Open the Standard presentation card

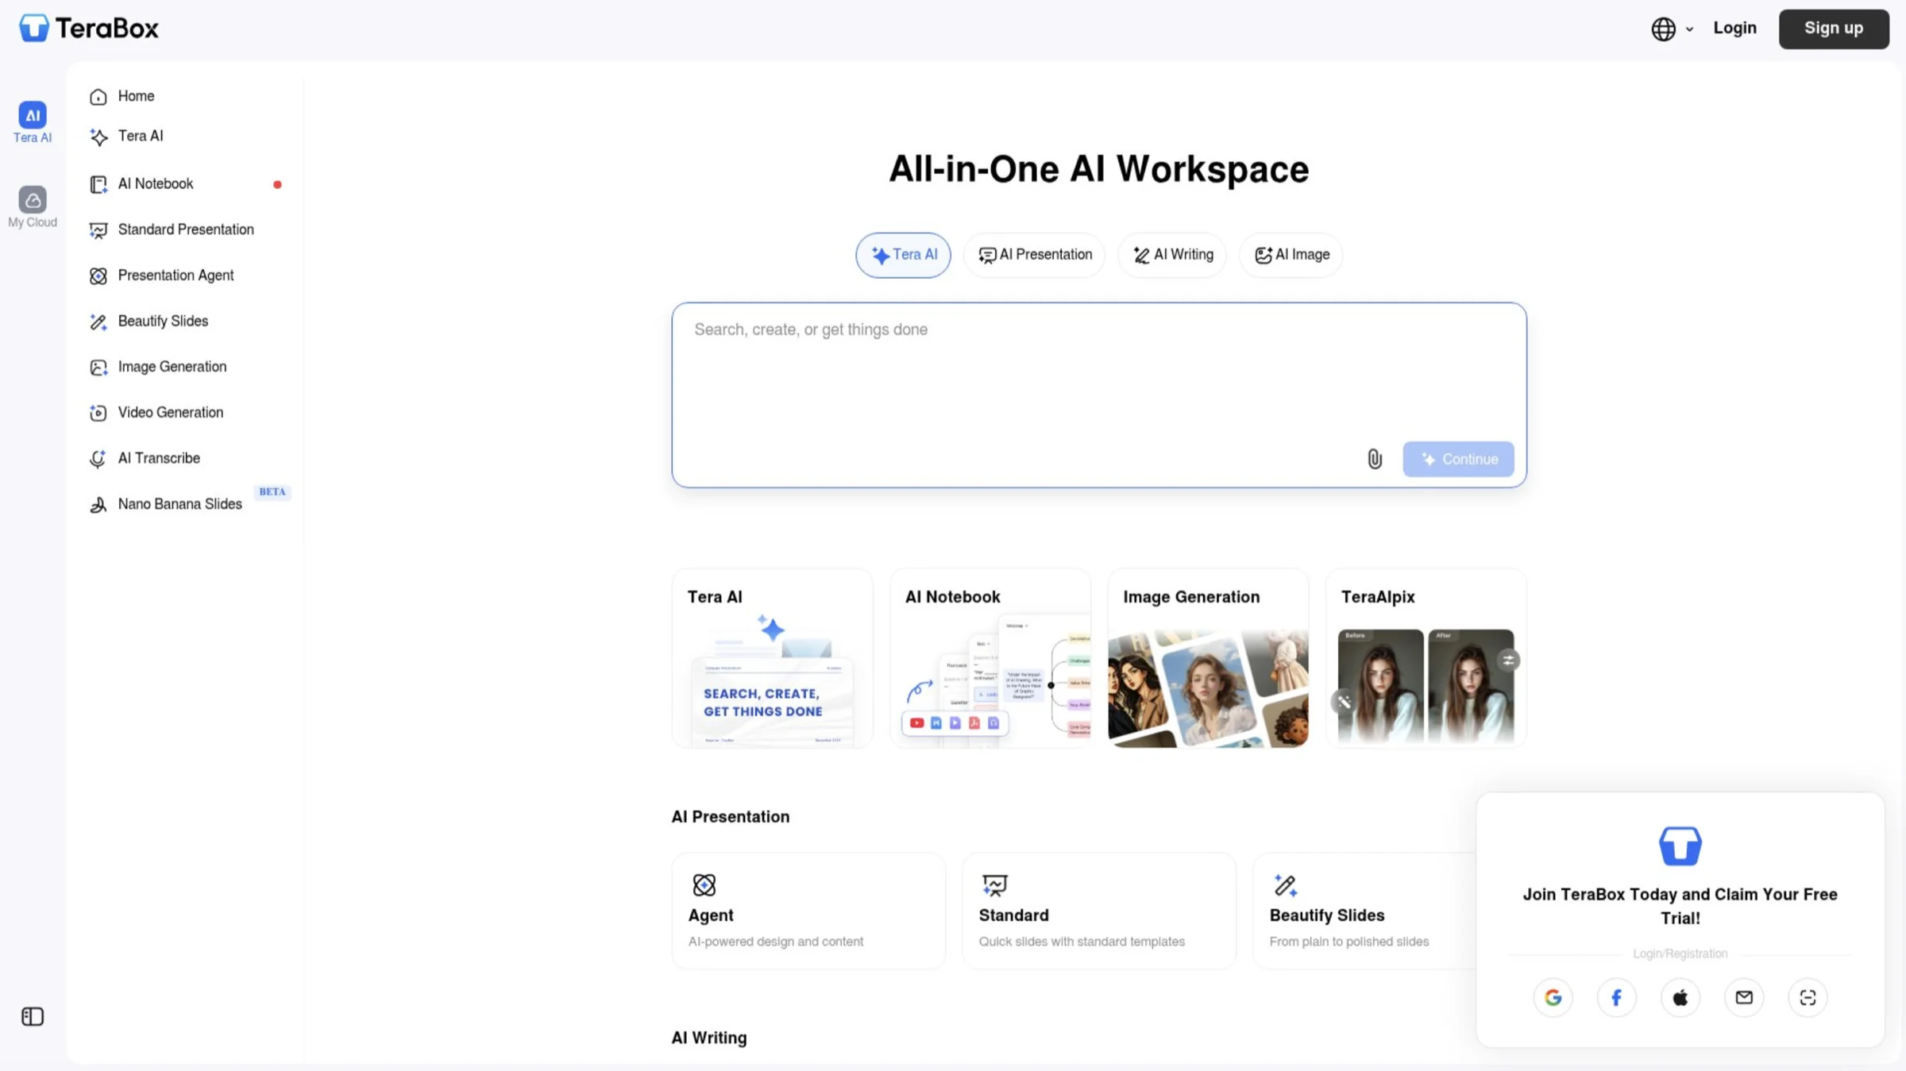coord(1099,911)
